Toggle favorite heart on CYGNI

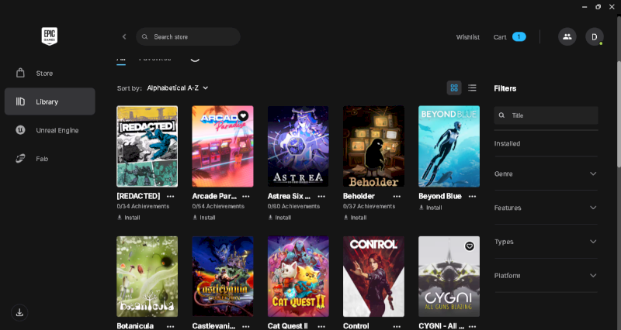tap(470, 246)
